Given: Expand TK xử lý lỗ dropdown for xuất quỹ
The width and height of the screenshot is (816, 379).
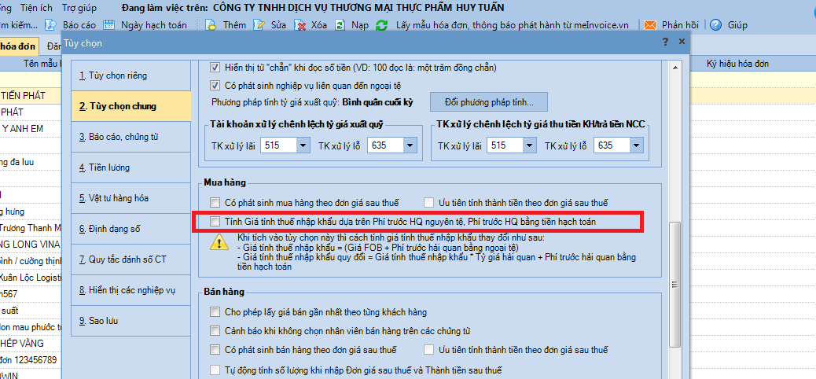Looking at the screenshot, I should click(410, 145).
